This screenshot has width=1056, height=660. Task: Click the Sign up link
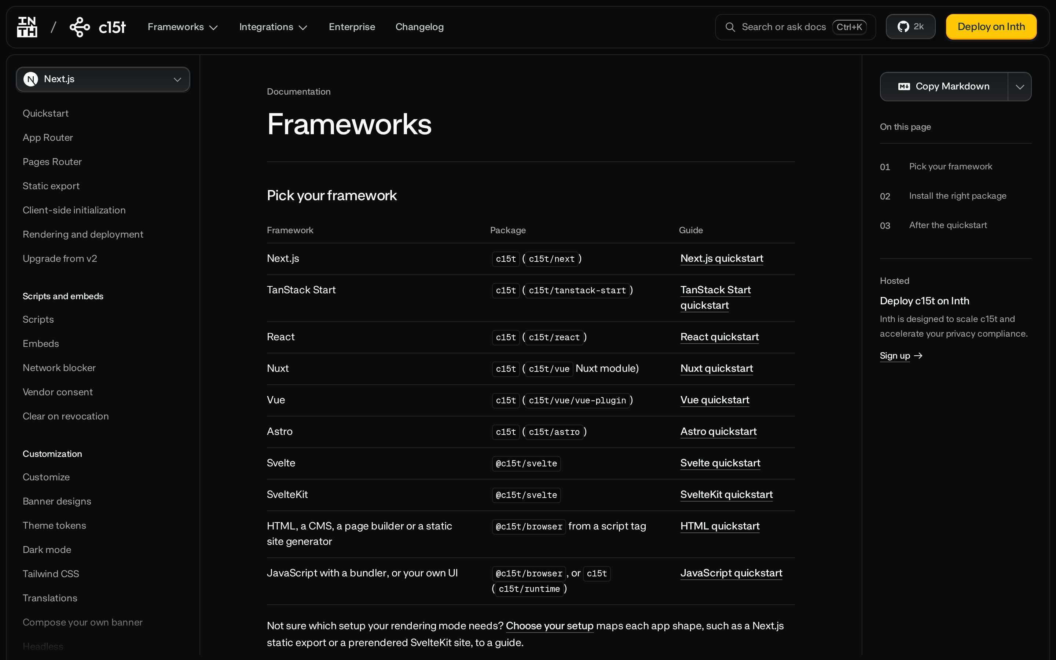click(895, 356)
